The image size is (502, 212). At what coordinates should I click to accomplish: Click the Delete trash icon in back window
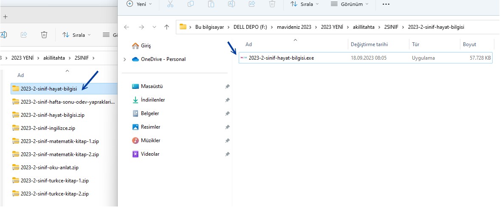(x=44, y=35)
